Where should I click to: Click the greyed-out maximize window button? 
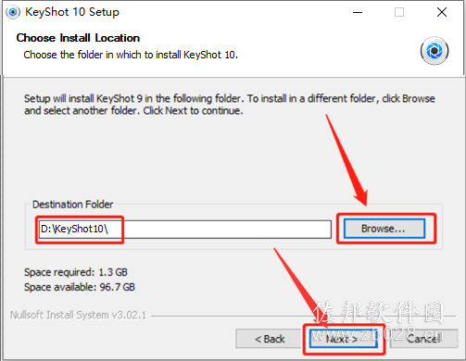click(x=399, y=12)
